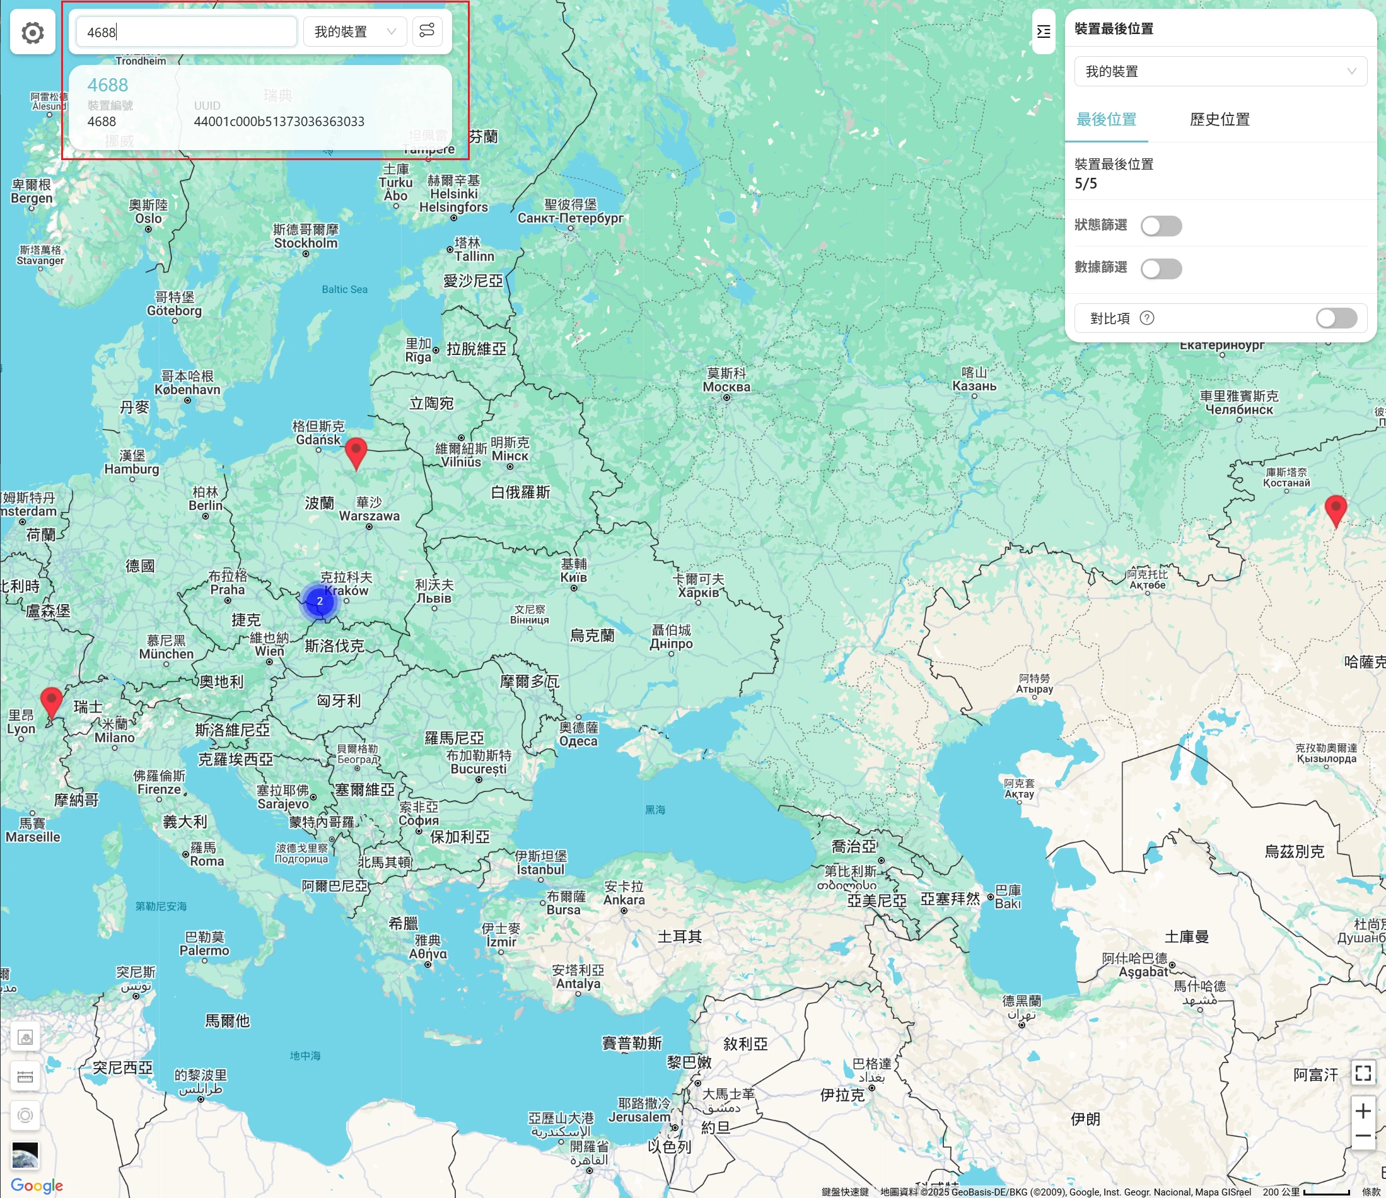This screenshot has width=1386, height=1198.
Task: Click the search field containing 4688
Action: coord(186,32)
